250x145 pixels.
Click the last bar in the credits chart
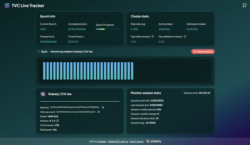click(x=132, y=71)
